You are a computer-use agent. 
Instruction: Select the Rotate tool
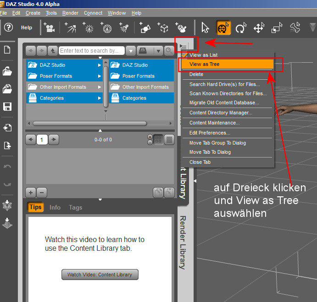(x=241, y=27)
